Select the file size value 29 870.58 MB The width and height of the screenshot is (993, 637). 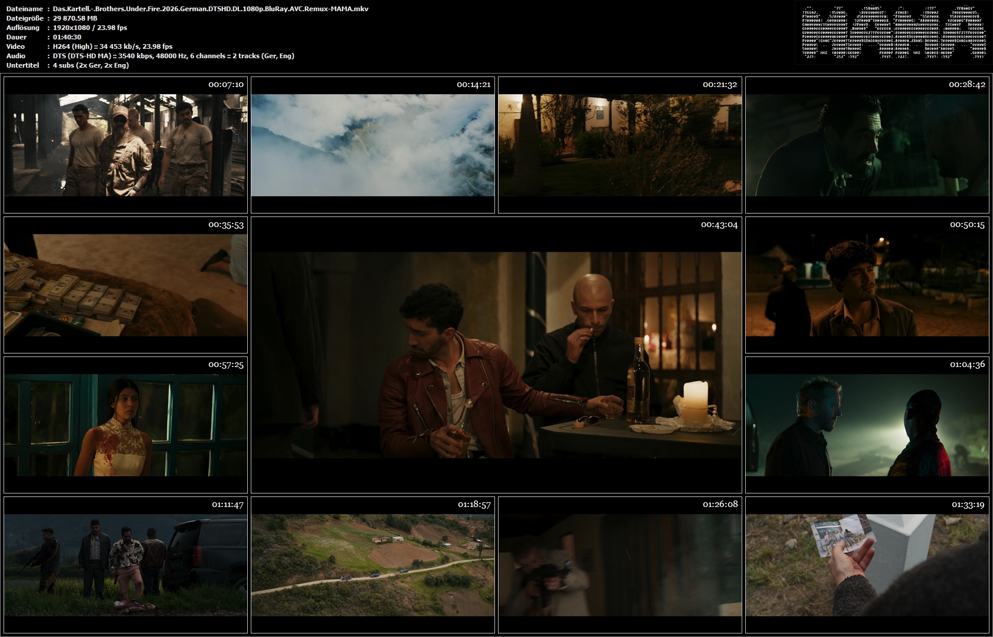tap(75, 18)
